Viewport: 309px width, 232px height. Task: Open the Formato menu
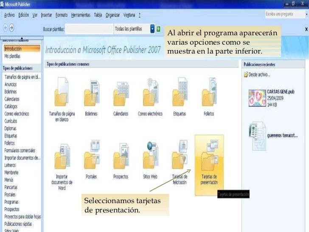62,15
